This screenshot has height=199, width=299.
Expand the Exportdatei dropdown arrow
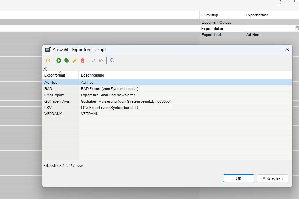point(241,29)
